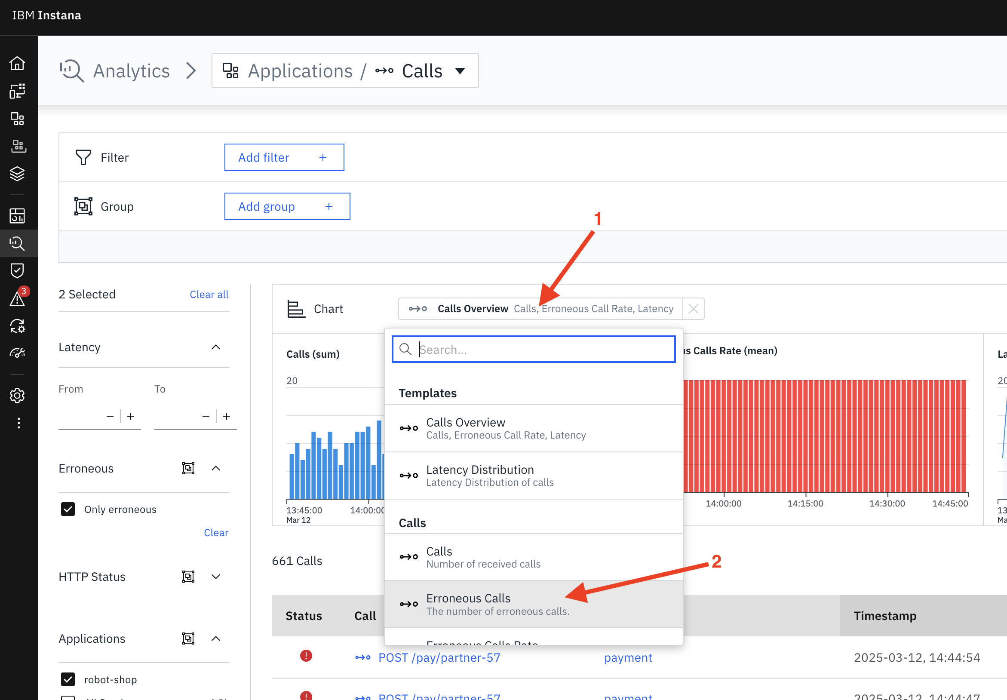Open the Applications / Calls dropdown

[x=345, y=71]
